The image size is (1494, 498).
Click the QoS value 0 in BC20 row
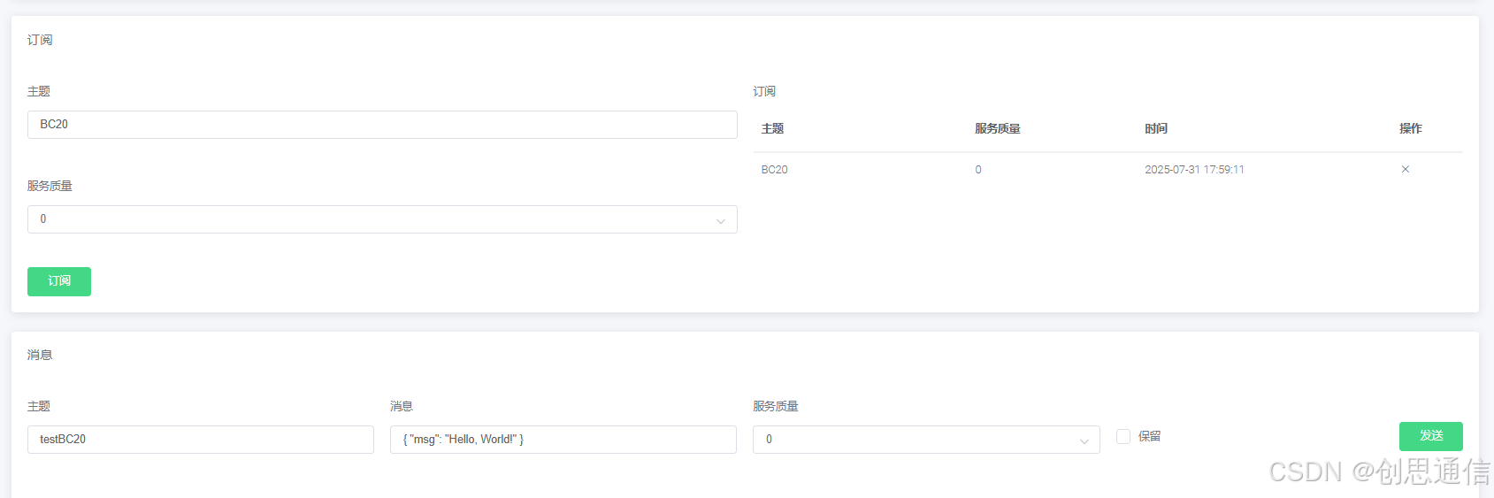click(978, 170)
